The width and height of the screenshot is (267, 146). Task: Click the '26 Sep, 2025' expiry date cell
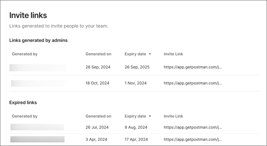tap(137, 67)
